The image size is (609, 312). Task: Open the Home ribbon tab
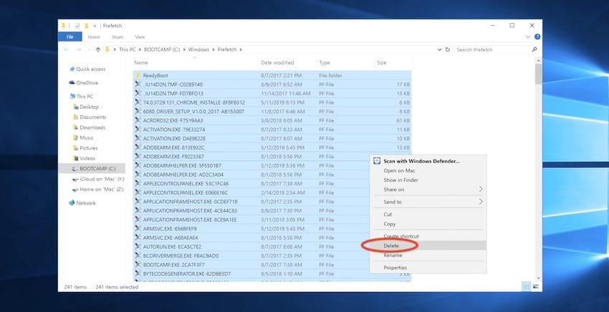point(94,37)
